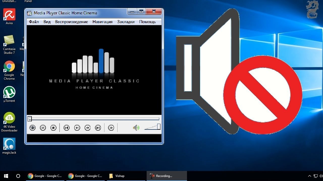Image resolution: width=323 pixels, height=181 pixels.
Task: Mute audio with the speaker icon
Action: point(136,128)
